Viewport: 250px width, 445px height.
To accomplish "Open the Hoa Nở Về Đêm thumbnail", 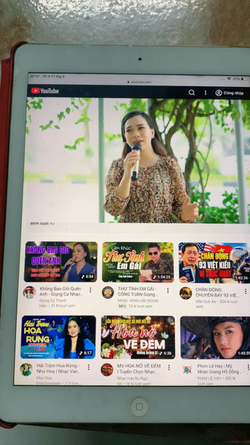I will coord(137,337).
